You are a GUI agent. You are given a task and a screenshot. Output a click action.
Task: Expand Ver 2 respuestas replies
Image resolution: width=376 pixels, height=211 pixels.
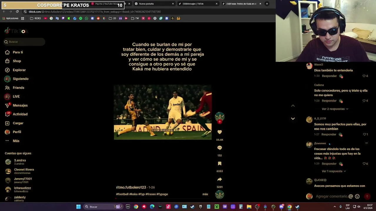pos(335,109)
